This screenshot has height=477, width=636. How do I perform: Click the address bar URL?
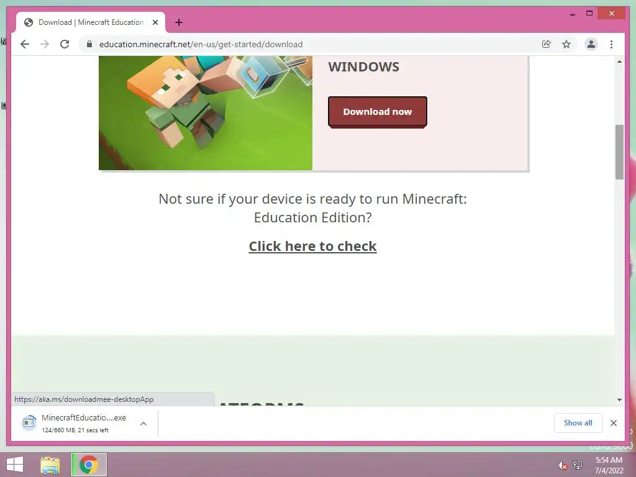click(201, 44)
